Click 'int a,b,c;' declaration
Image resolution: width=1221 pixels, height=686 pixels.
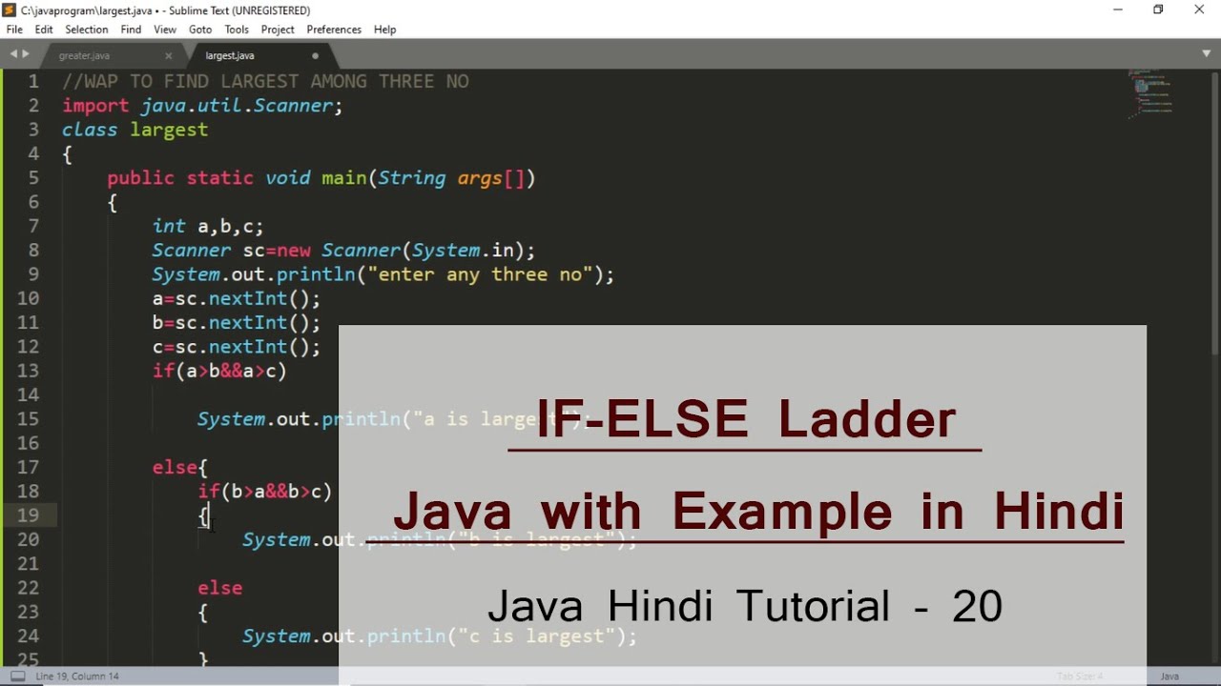tap(208, 227)
